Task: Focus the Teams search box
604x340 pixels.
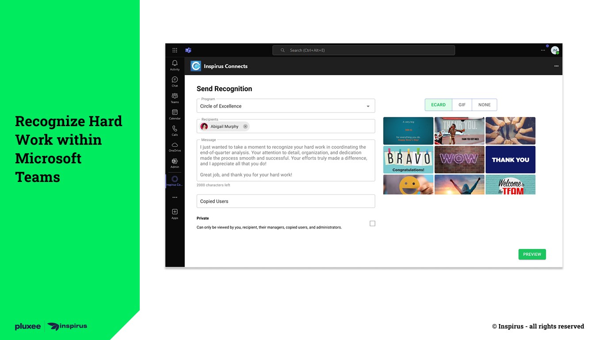Action: (363, 50)
